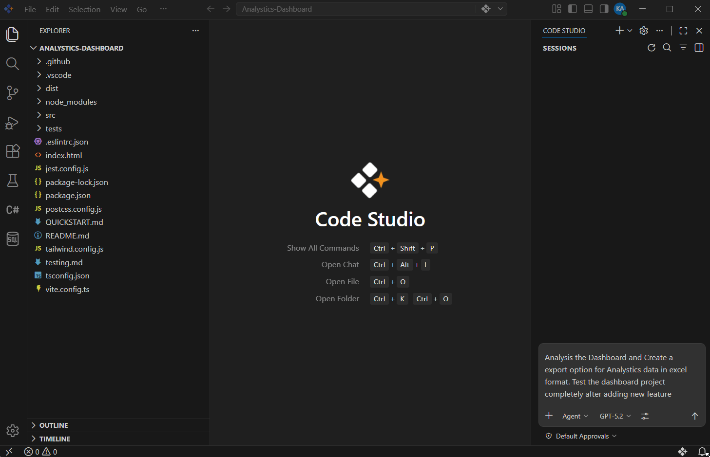The image size is (710, 457).
Task: Open the C# activity bar view
Action: (x=13, y=210)
